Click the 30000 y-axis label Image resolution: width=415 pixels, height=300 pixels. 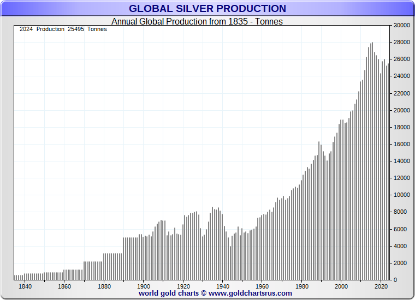[x=402, y=26]
